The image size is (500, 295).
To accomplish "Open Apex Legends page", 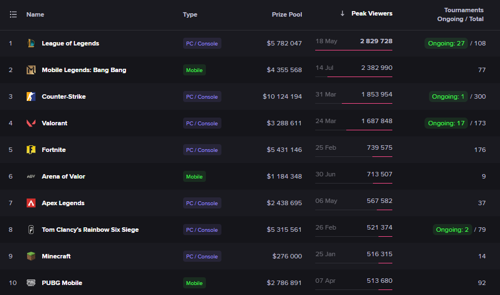I will 63,203.
